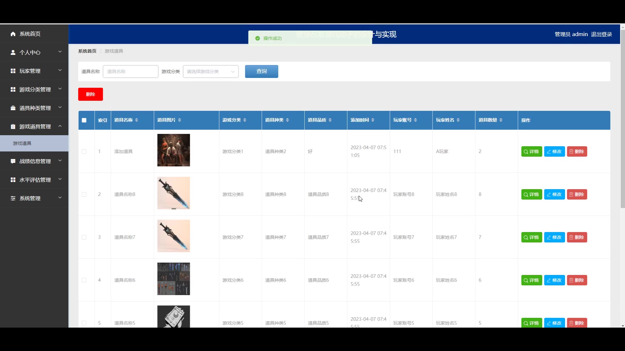Click the grid icon beside 水平评估管理

pyautogui.click(x=13, y=180)
